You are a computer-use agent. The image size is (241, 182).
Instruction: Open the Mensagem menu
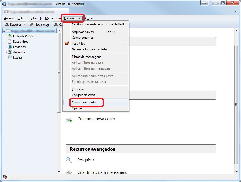[x=53, y=18]
